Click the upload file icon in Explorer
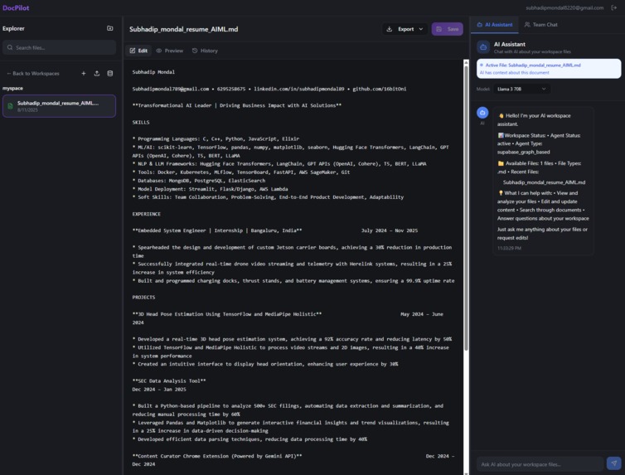Screen dimensions: 625x475 97,73
